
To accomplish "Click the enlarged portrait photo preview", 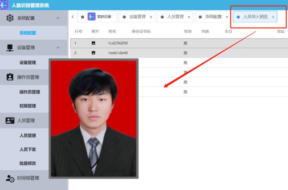I will coord(93,118).
